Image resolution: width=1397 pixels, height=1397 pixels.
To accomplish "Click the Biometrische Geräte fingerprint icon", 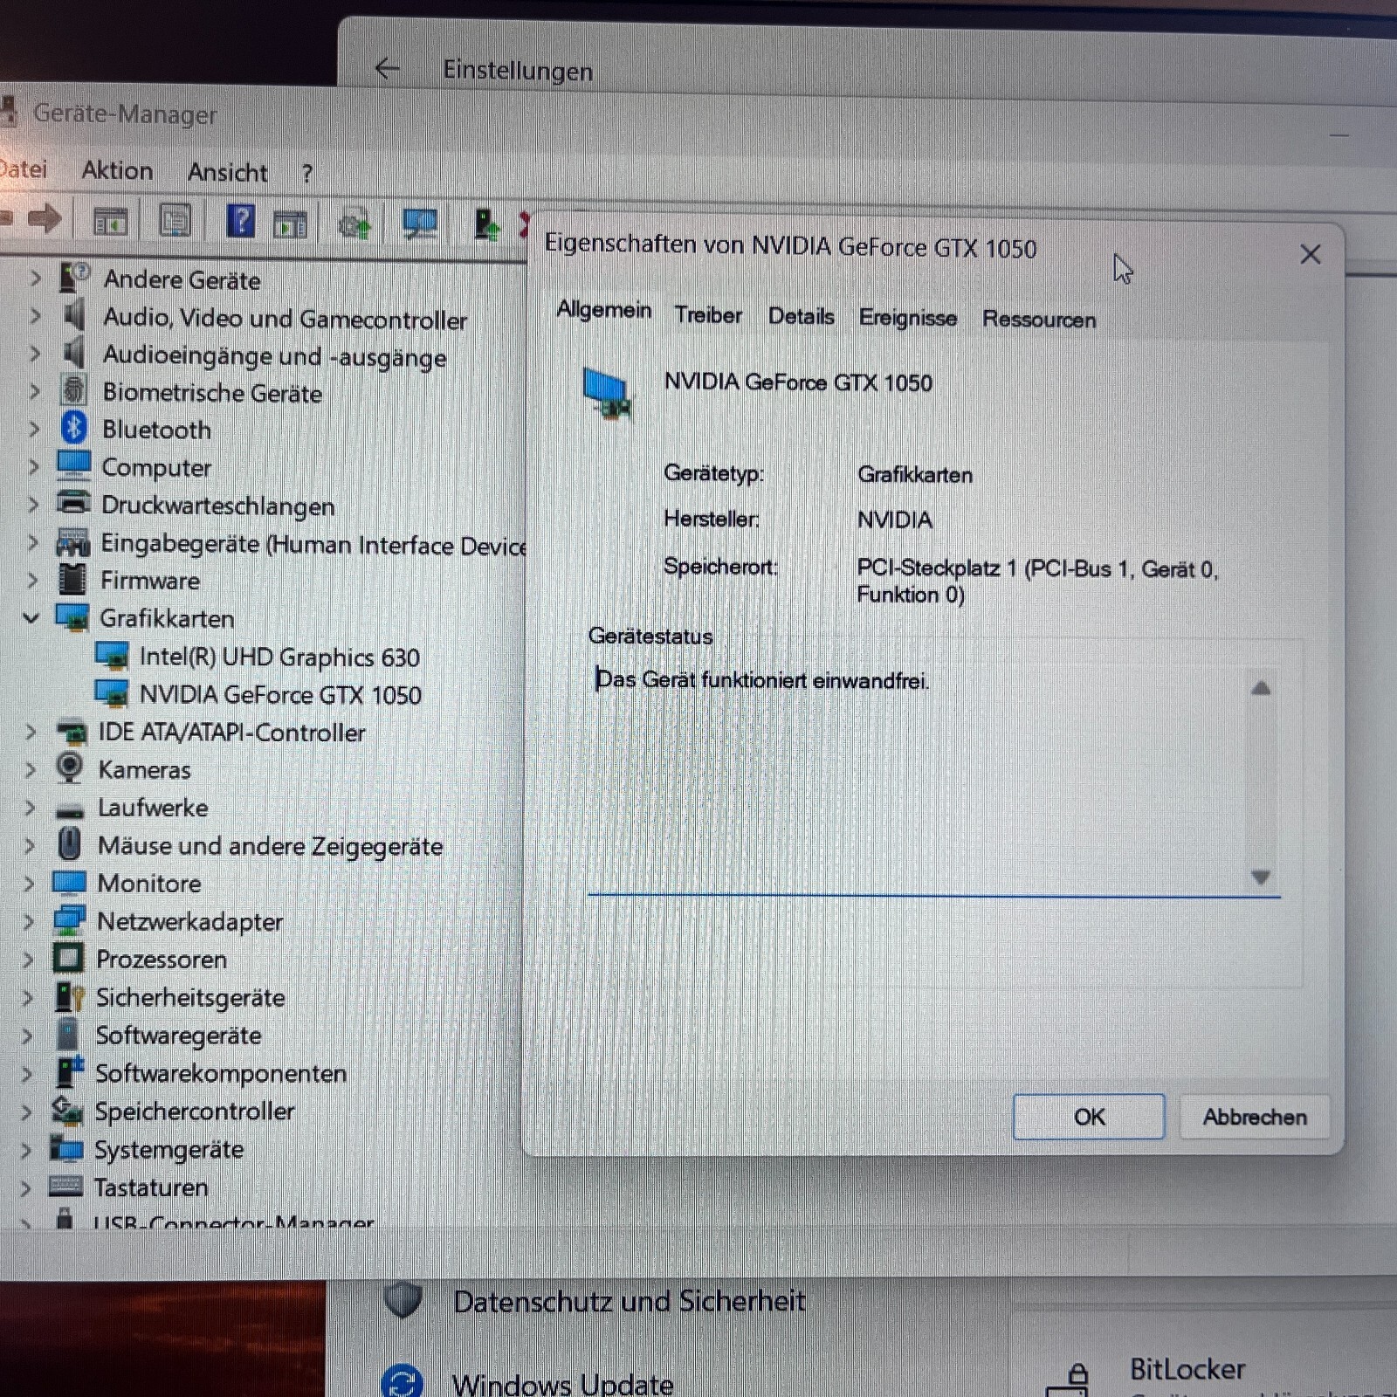I will [x=73, y=390].
